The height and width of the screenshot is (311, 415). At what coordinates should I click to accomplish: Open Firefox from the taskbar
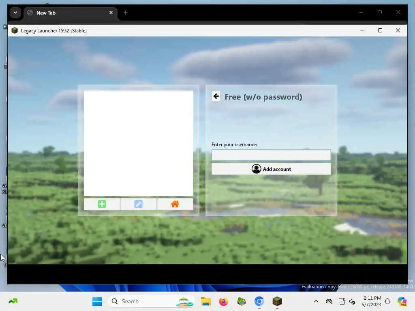tap(224, 301)
